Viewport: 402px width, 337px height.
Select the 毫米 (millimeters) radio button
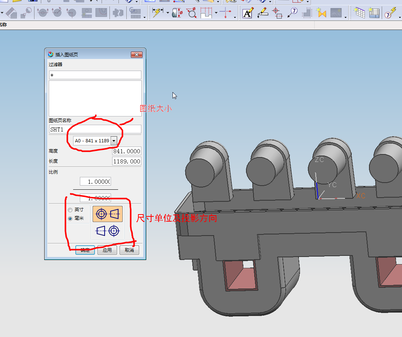[x=70, y=219]
